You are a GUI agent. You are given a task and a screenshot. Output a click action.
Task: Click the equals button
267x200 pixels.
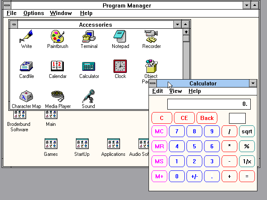pos(247,176)
